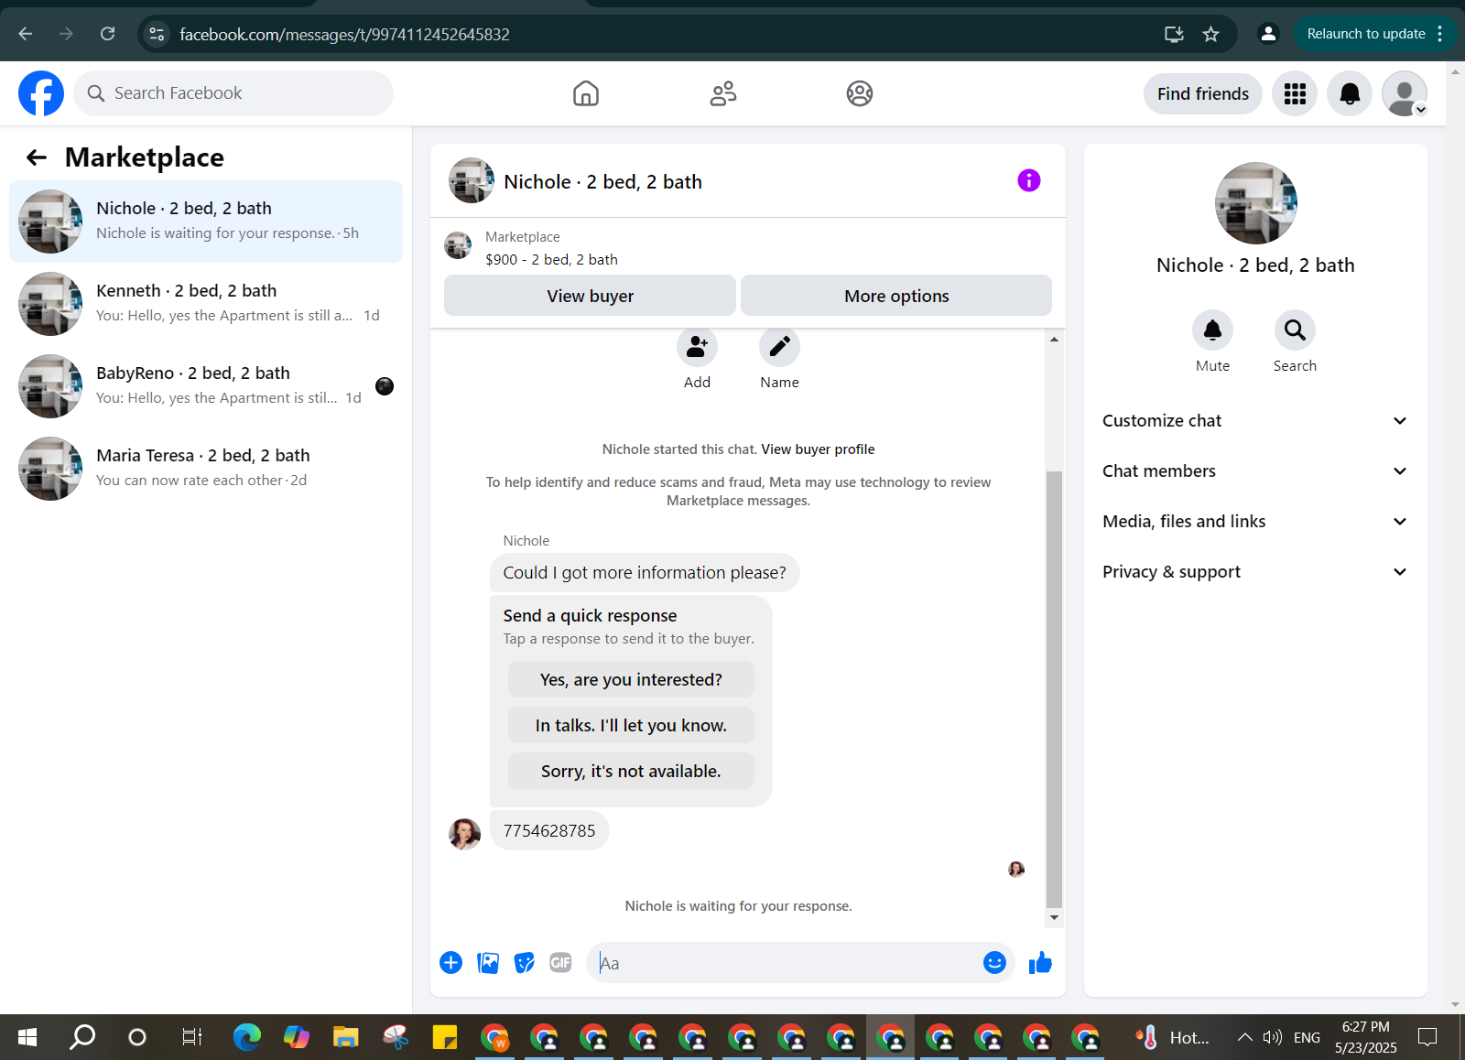Image resolution: width=1465 pixels, height=1060 pixels.
Task: Choose a GIF icon in composer
Action: pyautogui.click(x=560, y=963)
